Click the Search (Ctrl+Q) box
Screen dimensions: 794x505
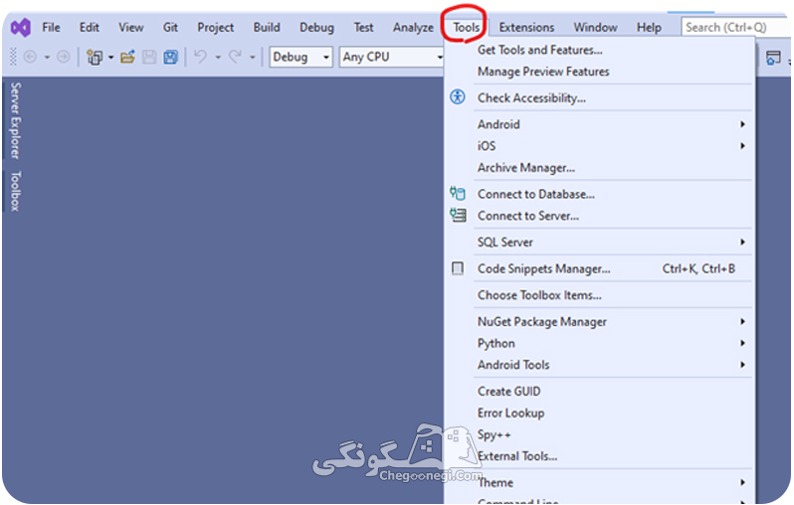click(736, 27)
